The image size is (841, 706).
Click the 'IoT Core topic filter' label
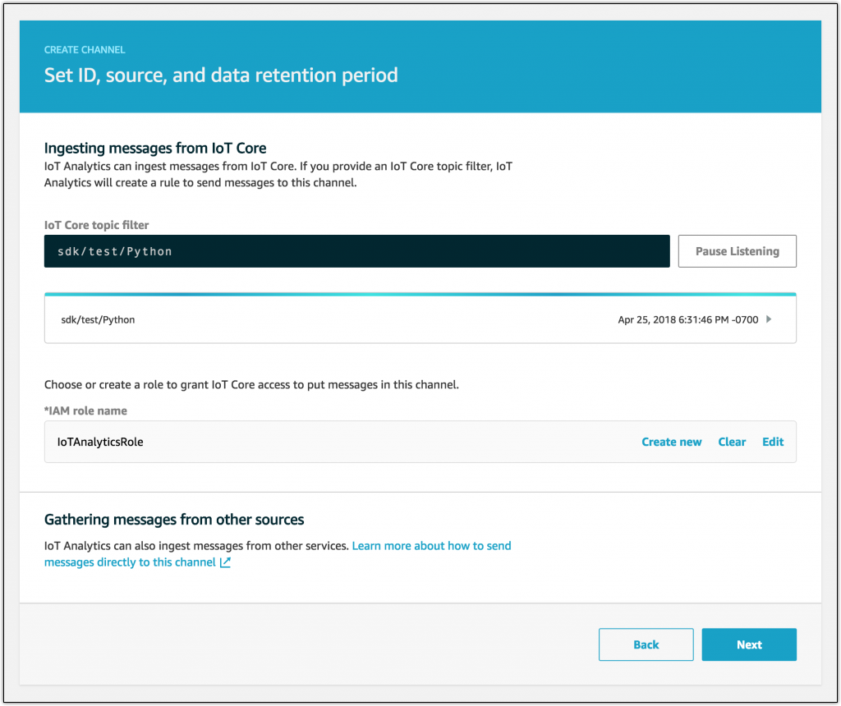click(97, 225)
